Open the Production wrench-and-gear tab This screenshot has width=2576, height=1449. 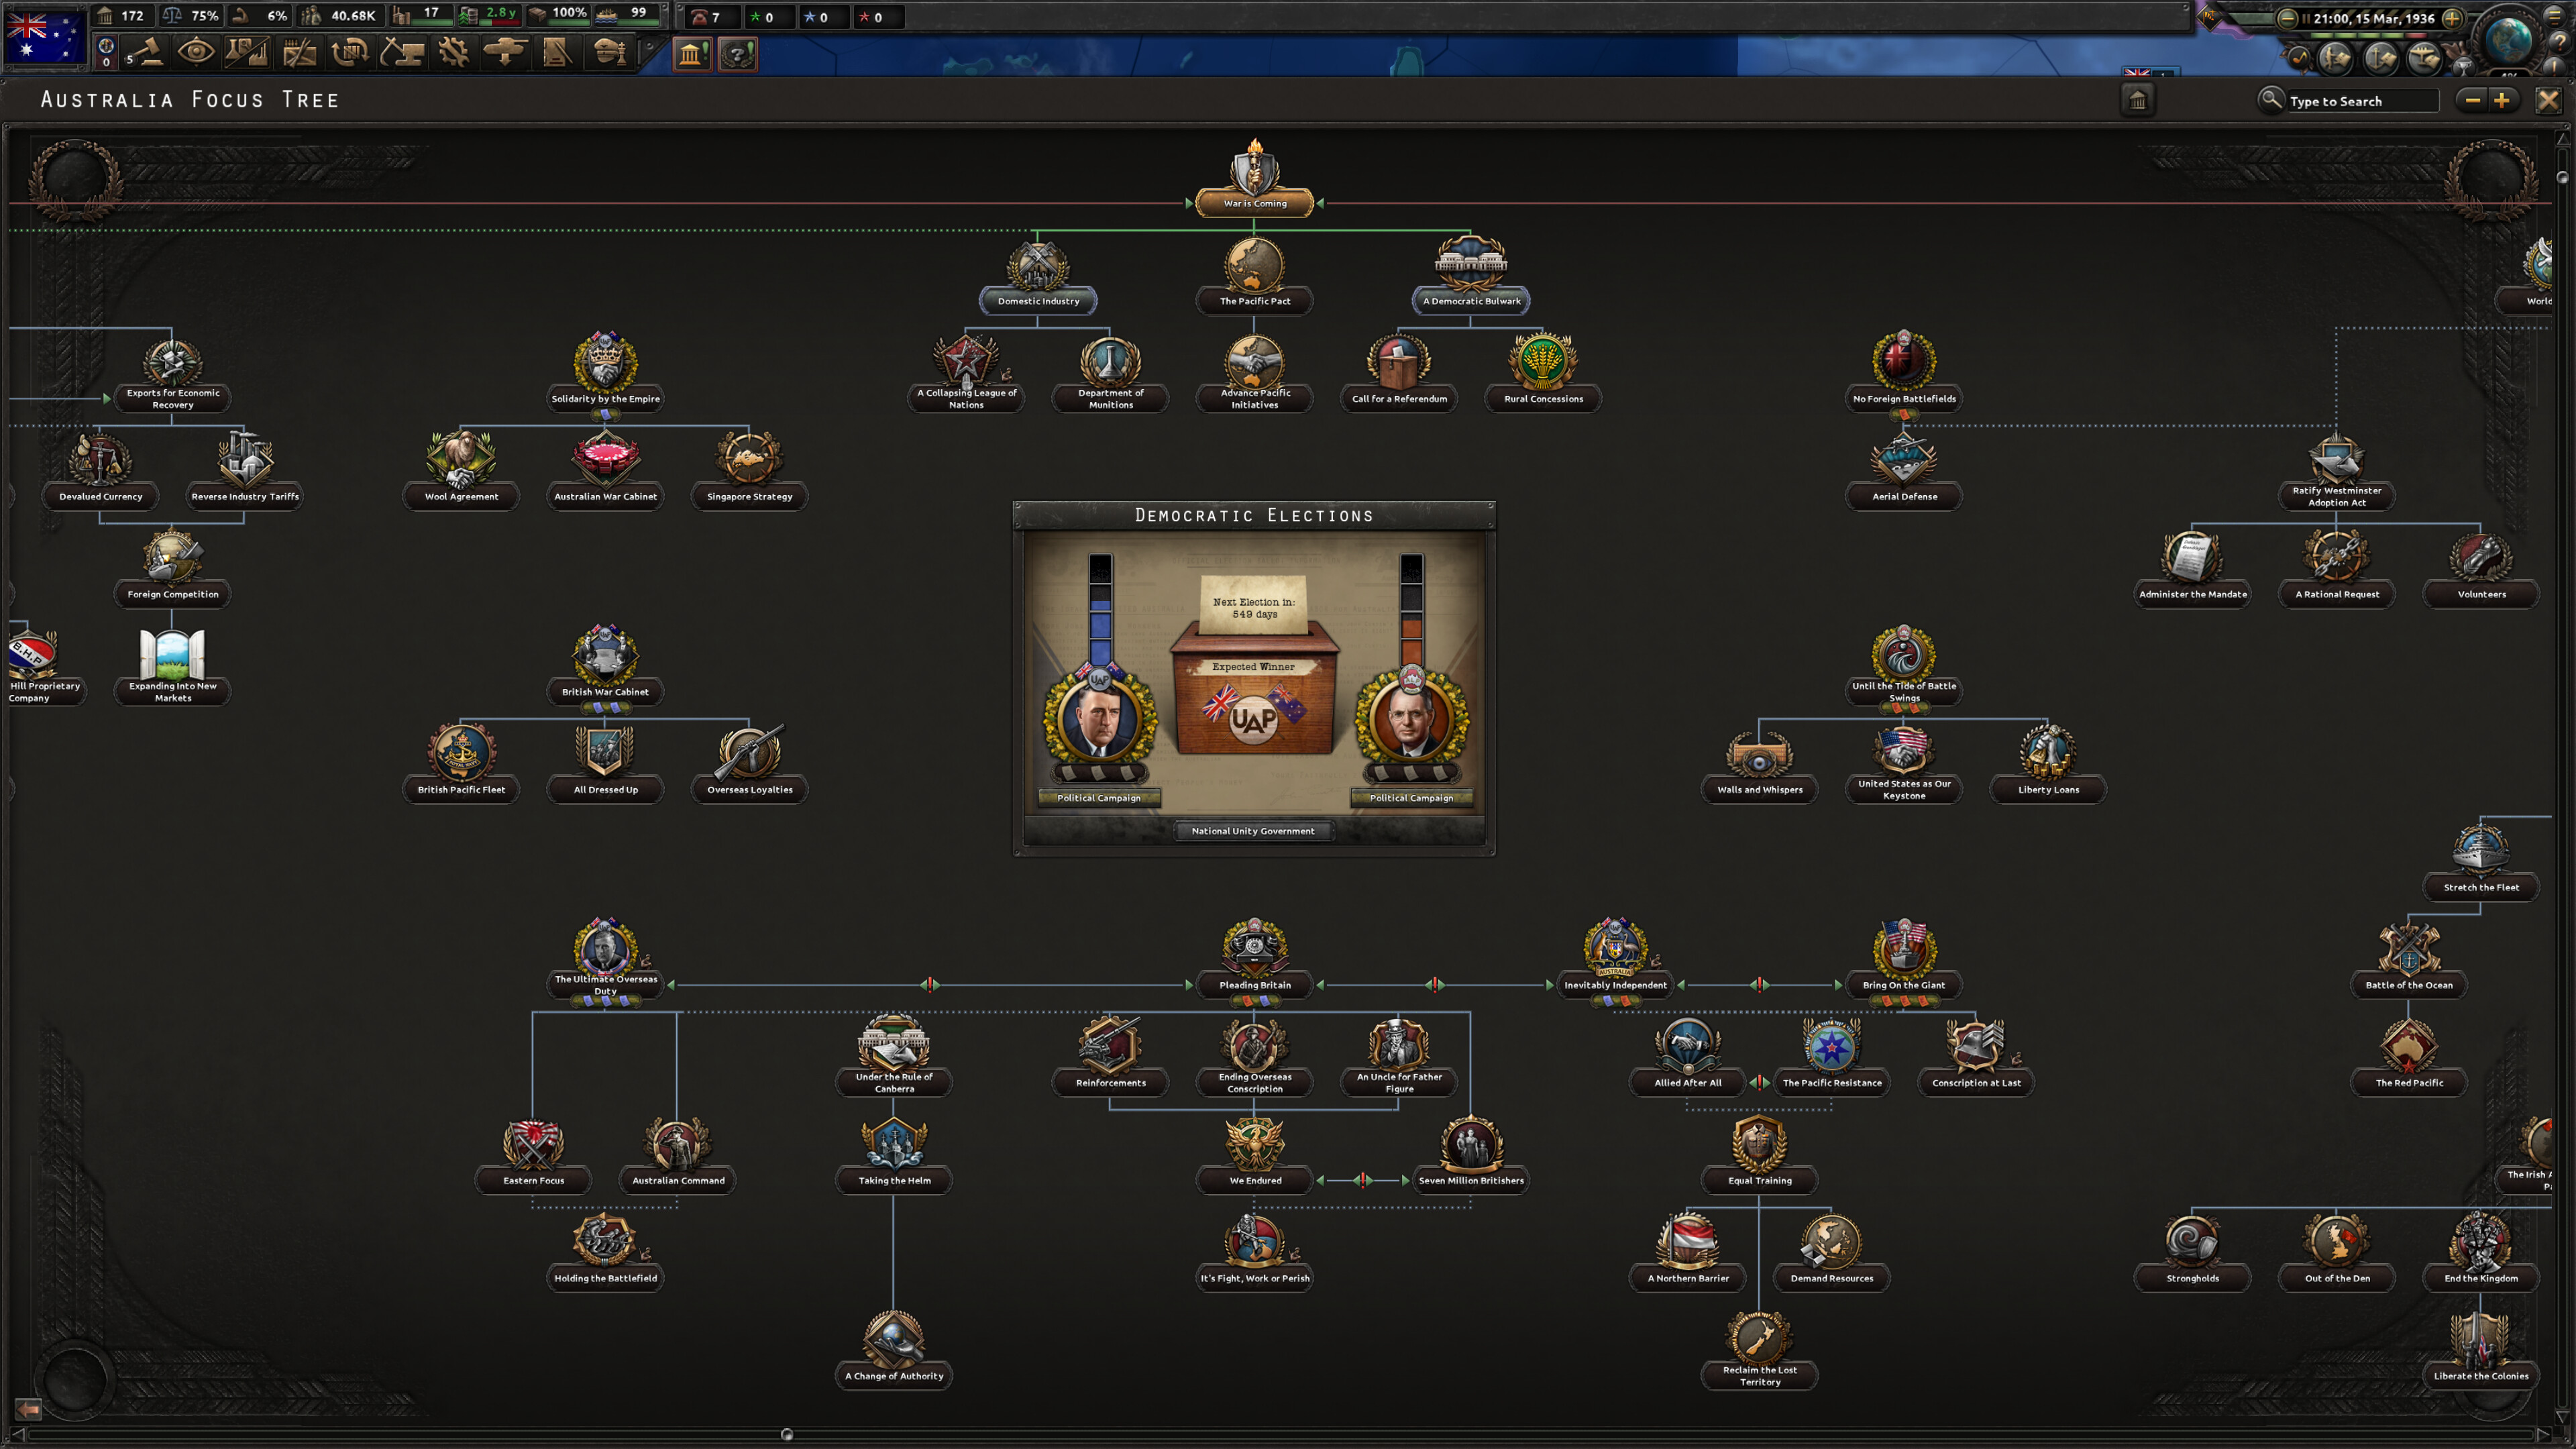click(x=453, y=52)
